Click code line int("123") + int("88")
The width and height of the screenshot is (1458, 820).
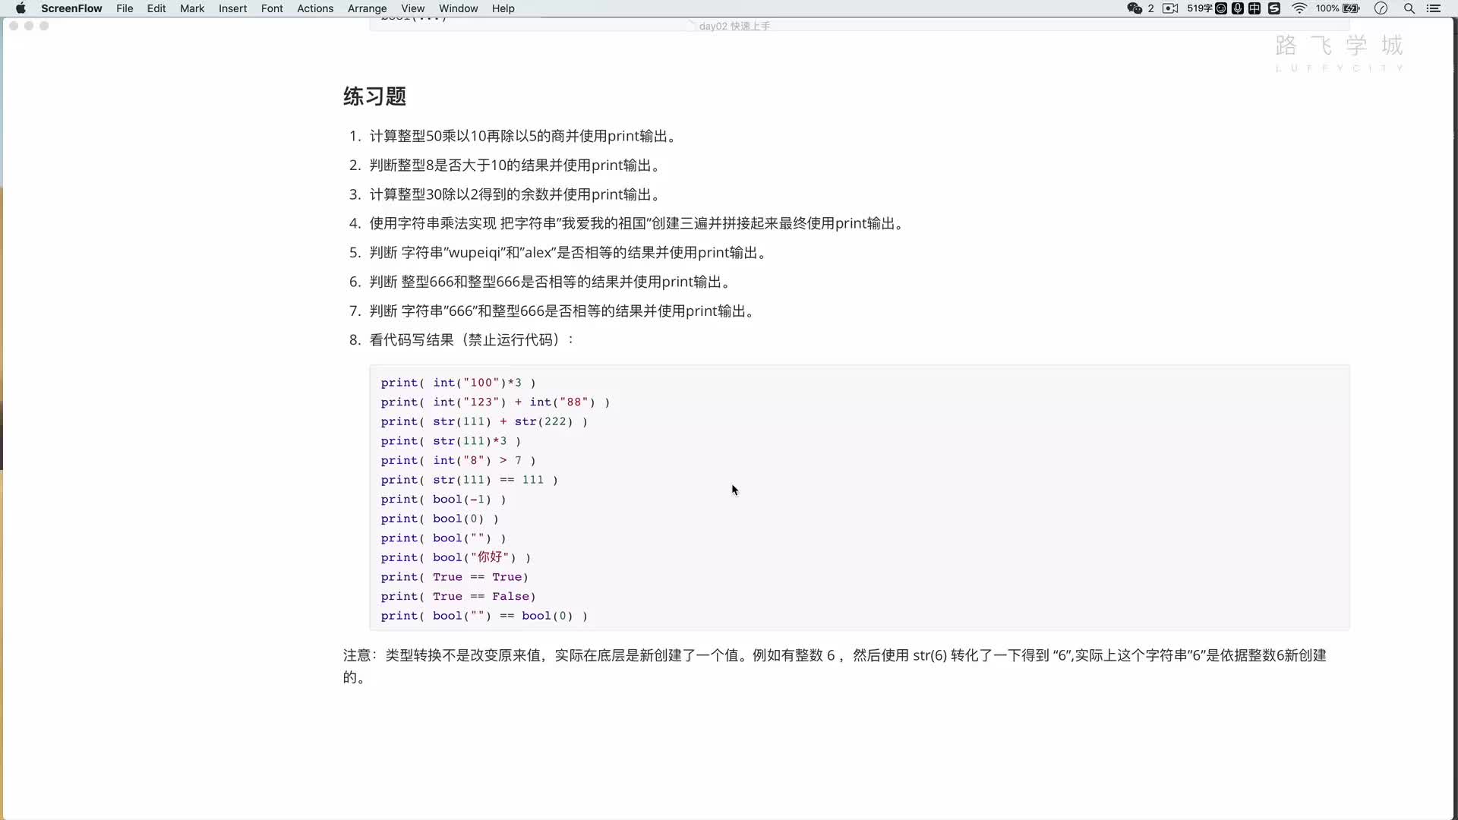(495, 402)
